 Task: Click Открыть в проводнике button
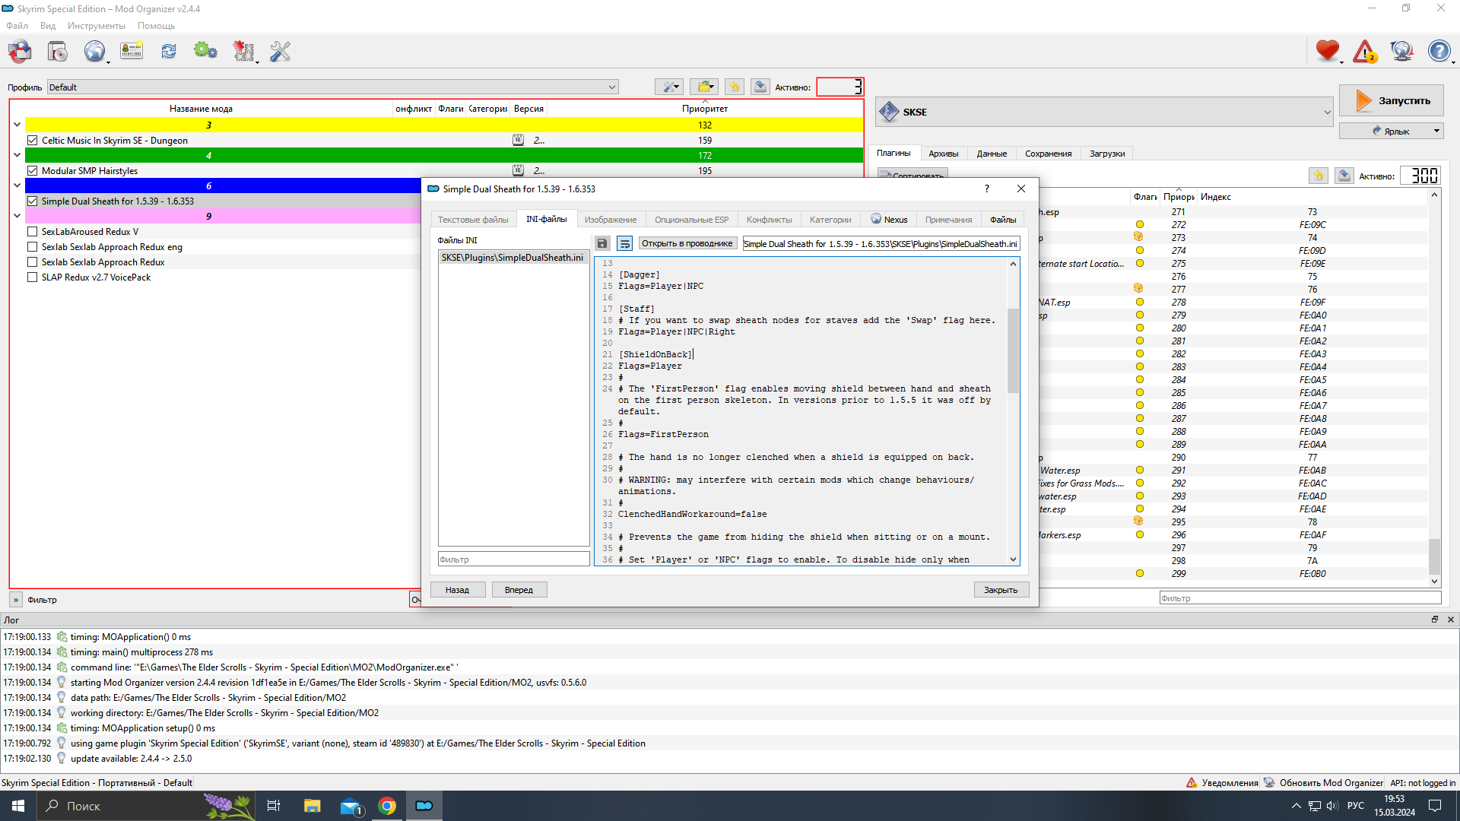(x=687, y=243)
